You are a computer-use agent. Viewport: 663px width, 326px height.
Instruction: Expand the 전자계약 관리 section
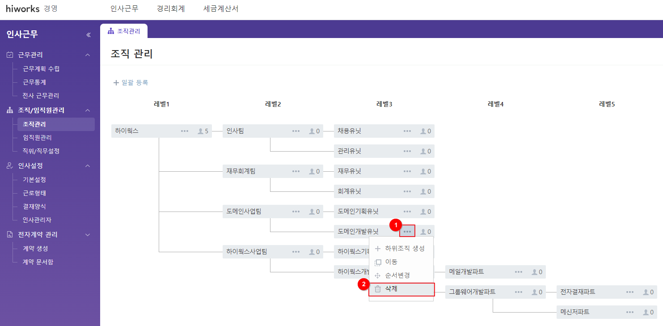point(88,235)
